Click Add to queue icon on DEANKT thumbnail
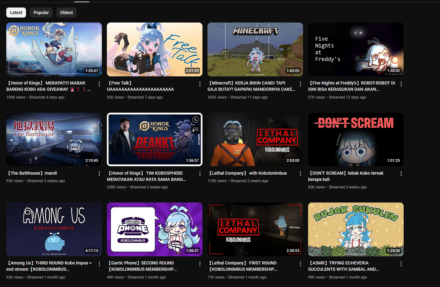 (196, 129)
